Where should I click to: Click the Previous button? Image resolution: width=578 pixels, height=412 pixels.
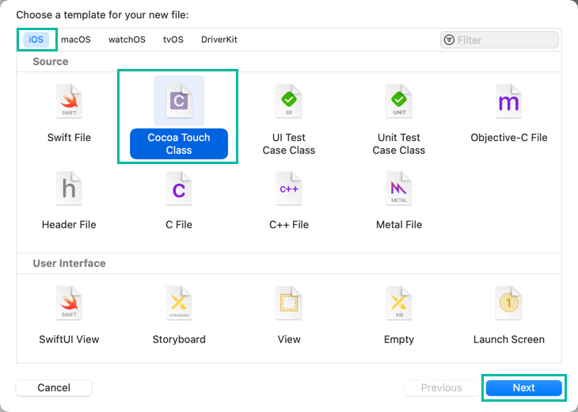[441, 387]
